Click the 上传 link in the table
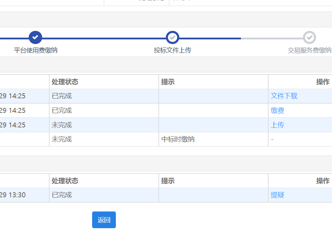 [277, 125]
